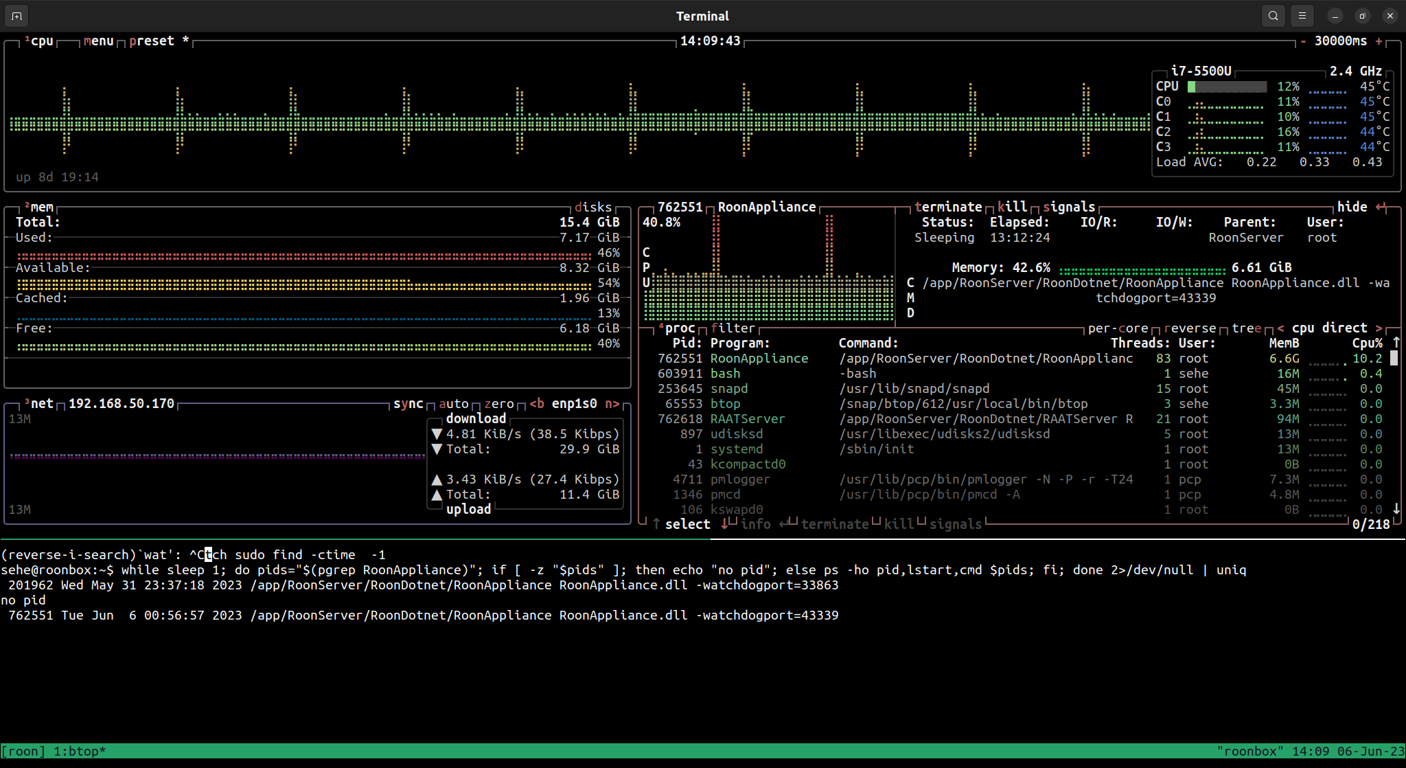Select previous sort column left arrow
Viewport: 1406px width, 768px height.
(x=1280, y=328)
